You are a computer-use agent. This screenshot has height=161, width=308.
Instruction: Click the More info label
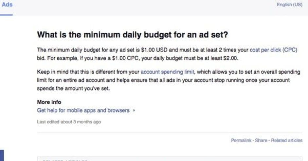click(49, 102)
